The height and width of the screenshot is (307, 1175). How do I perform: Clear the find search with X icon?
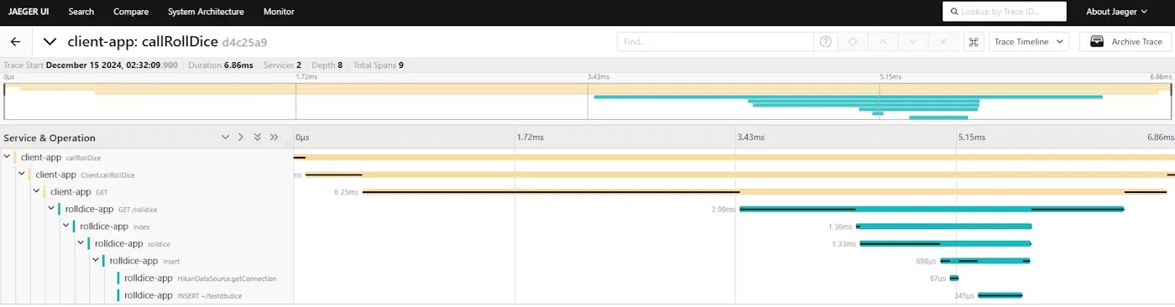click(x=943, y=42)
